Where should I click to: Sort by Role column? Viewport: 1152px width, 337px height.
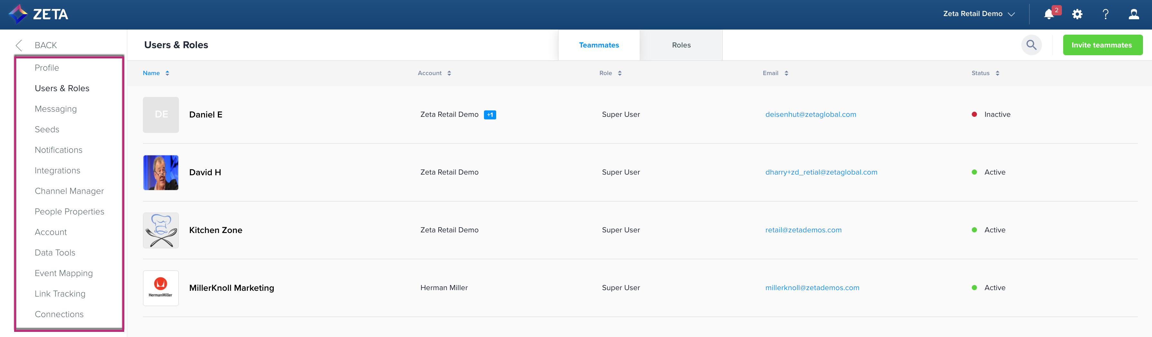610,73
